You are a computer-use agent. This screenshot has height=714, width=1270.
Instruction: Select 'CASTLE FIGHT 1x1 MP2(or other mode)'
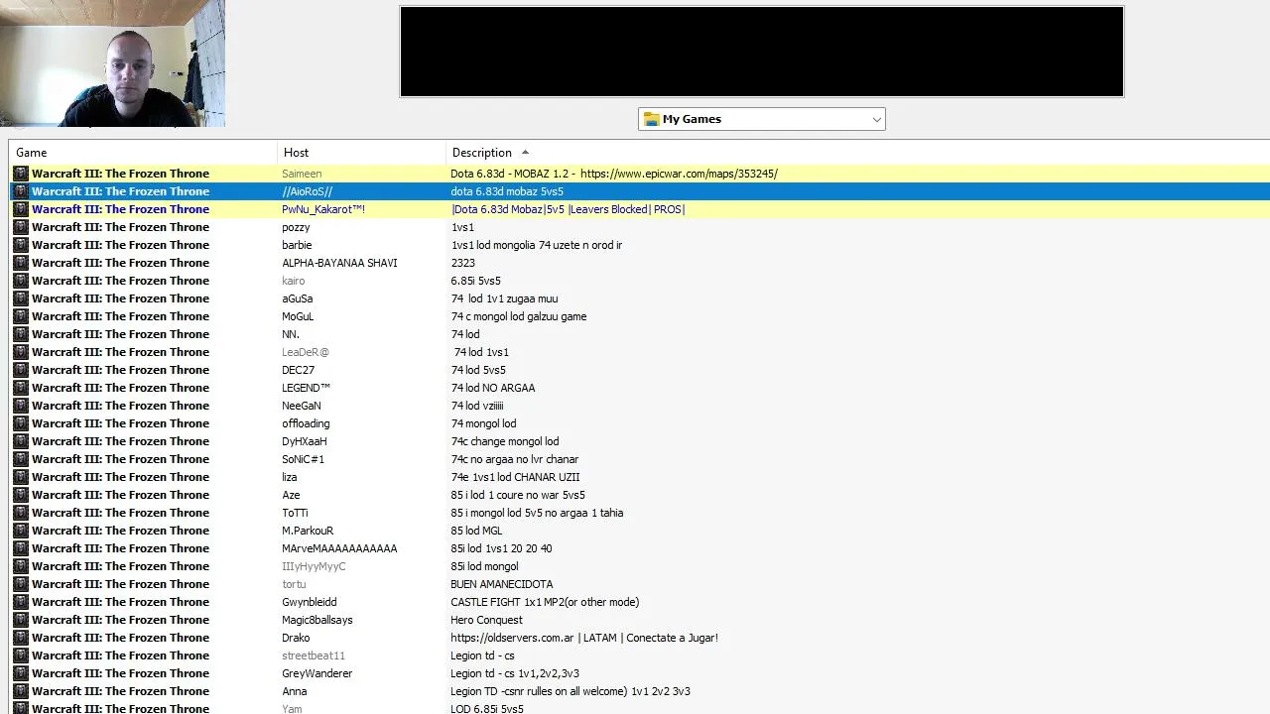point(545,602)
